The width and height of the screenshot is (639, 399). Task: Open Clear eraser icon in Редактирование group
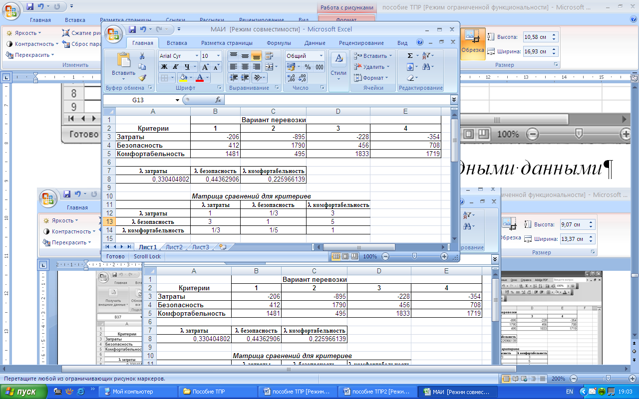(410, 78)
